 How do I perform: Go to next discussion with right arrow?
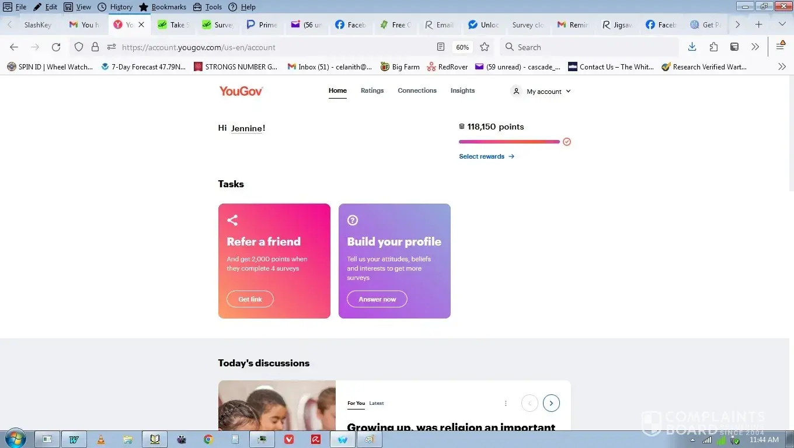point(551,403)
